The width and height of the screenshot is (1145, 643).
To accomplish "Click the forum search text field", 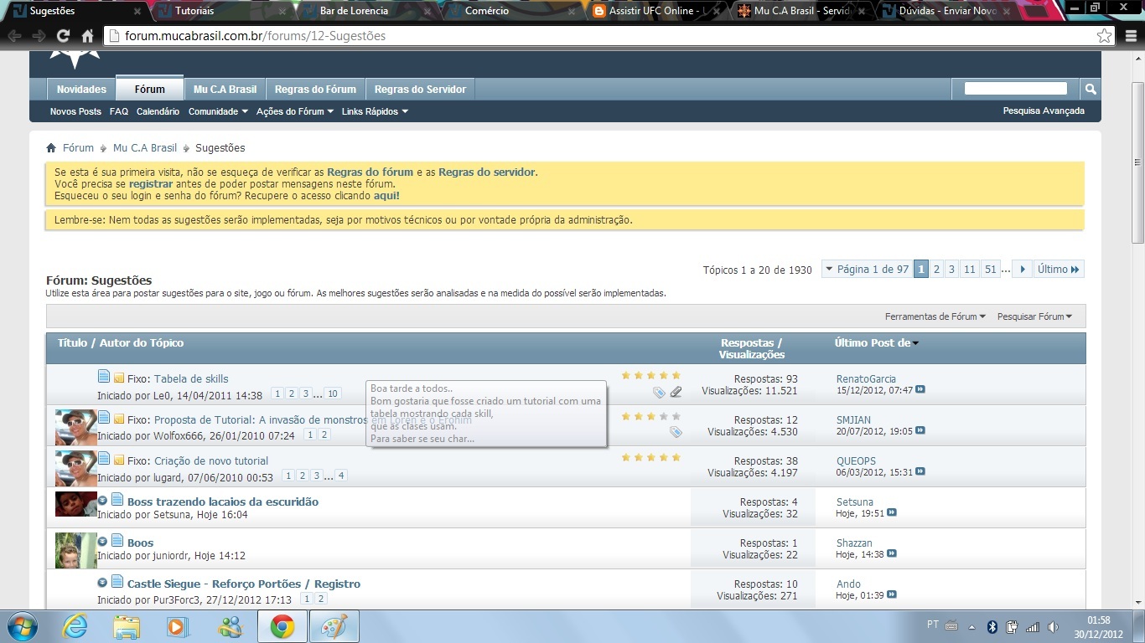I will click(x=1015, y=89).
